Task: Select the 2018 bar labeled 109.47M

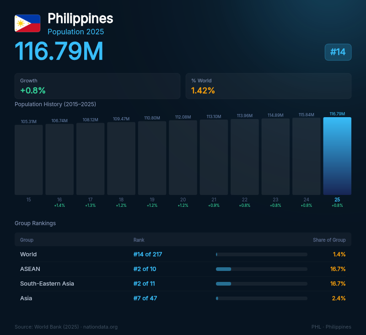Action: tap(121, 158)
